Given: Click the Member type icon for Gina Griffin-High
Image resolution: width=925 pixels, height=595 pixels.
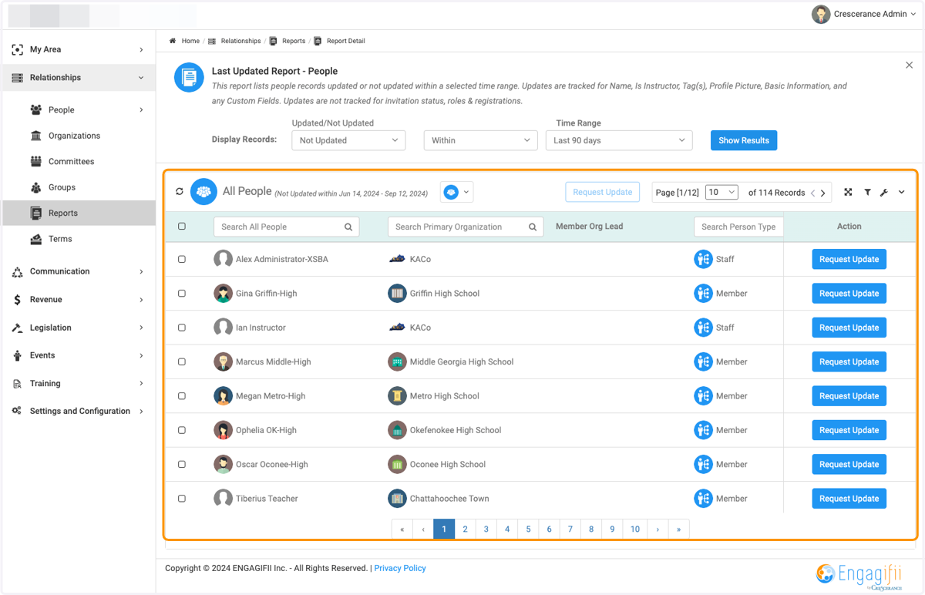Looking at the screenshot, I should [703, 293].
